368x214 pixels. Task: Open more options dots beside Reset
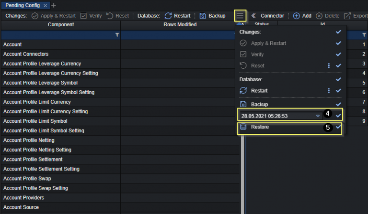329,66
